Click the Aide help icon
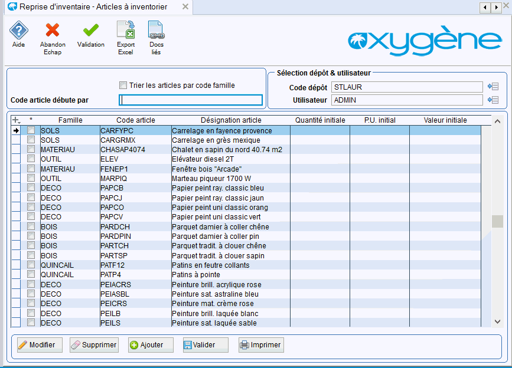 [x=18, y=31]
